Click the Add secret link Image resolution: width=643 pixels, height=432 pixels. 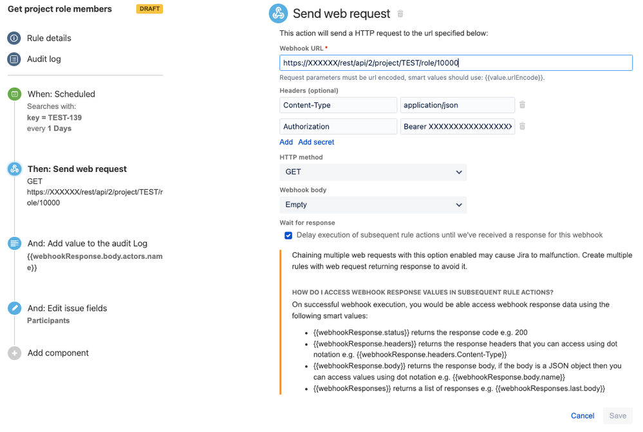[316, 142]
